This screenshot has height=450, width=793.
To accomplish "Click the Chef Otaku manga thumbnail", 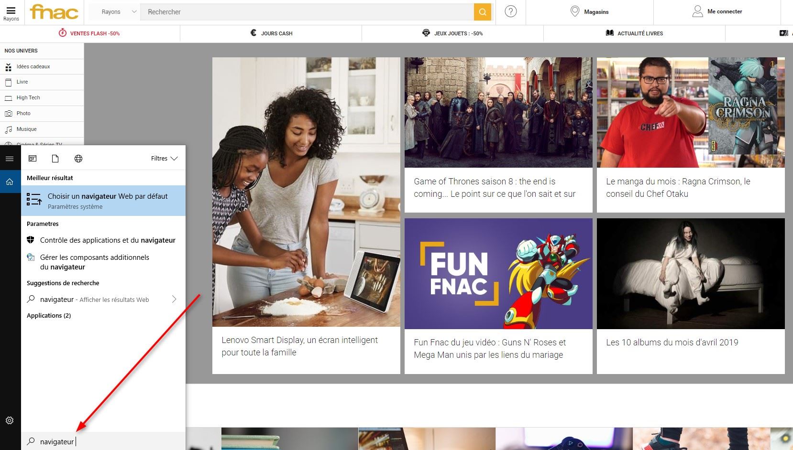I will pyautogui.click(x=691, y=113).
